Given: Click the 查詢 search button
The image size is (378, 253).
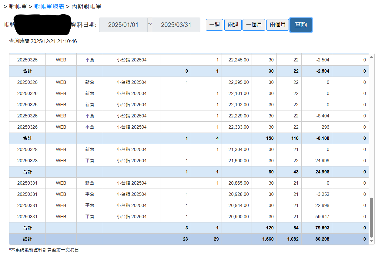Looking at the screenshot, I should (x=301, y=25).
